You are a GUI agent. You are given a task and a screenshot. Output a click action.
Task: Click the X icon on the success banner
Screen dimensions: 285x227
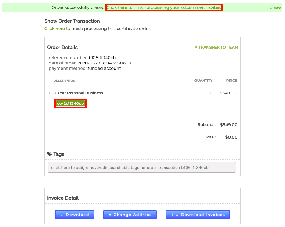pos(271,8)
